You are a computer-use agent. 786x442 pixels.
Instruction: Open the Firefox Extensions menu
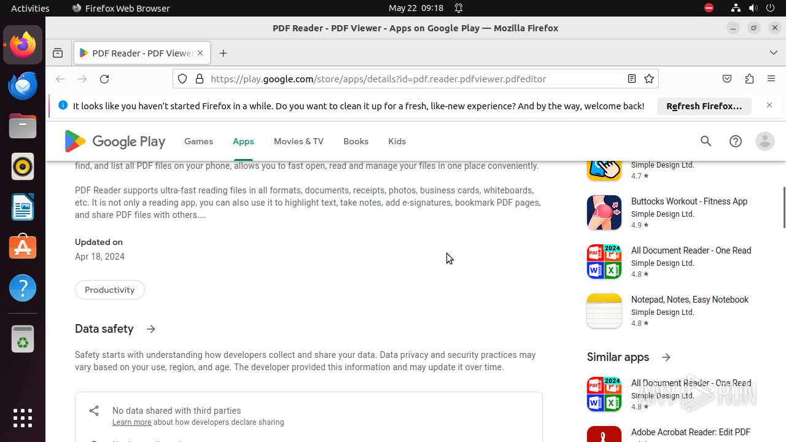(x=749, y=79)
